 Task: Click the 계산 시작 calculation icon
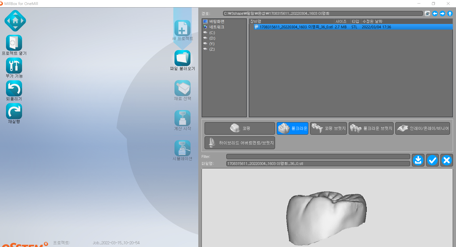tap(183, 118)
